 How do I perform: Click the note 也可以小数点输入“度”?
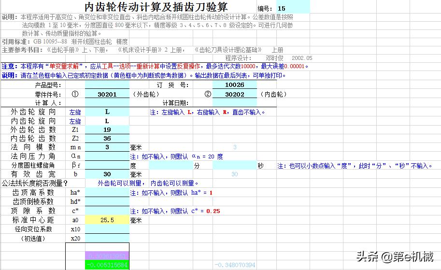(355, 166)
